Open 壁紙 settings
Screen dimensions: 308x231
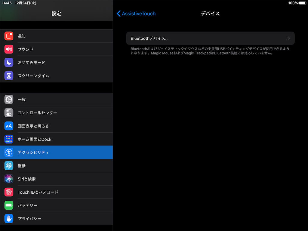tap(56, 166)
